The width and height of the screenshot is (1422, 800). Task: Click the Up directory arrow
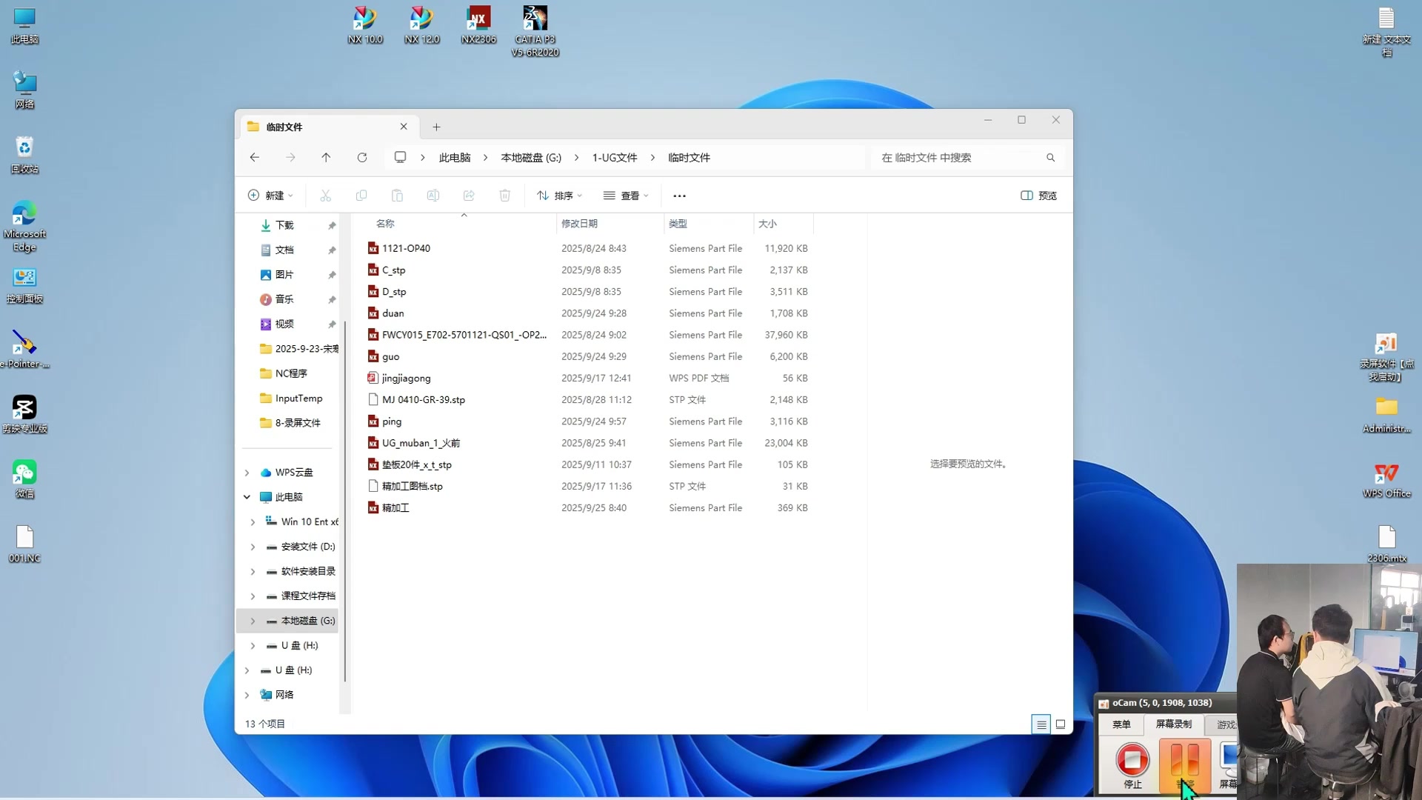[x=326, y=158]
